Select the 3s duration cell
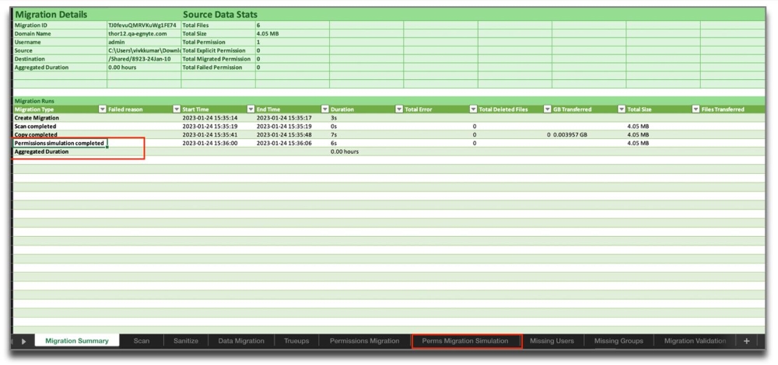778x365 pixels. pyautogui.click(x=366, y=118)
